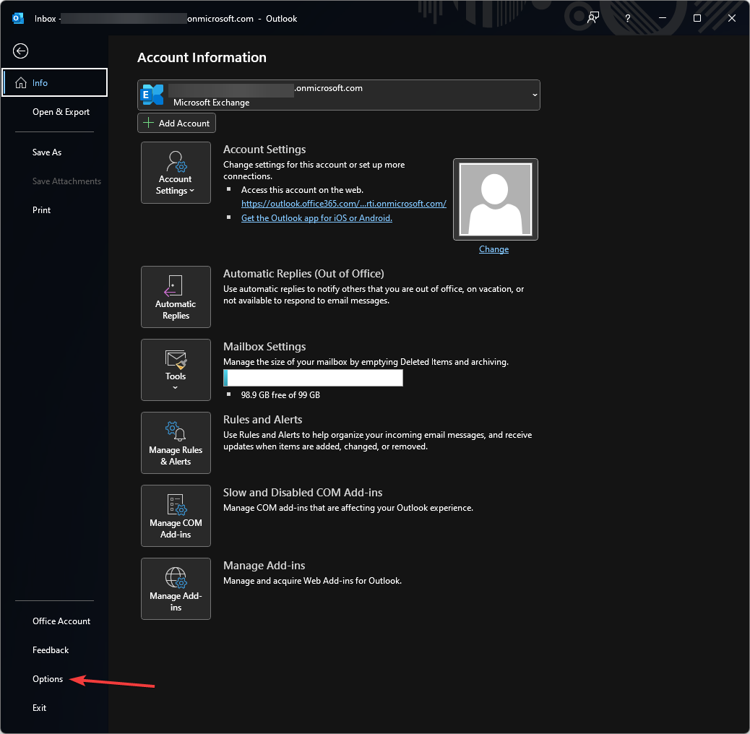Click the Account Information heading
Screen dimensions: 750x734
(202, 57)
